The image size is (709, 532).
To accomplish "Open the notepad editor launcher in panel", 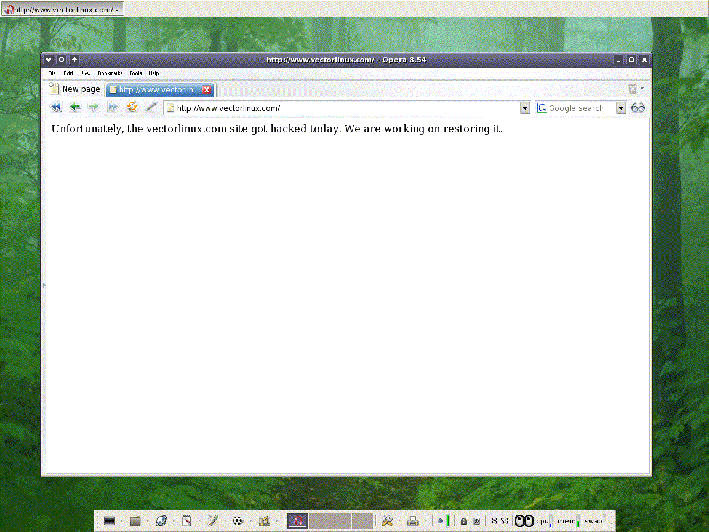I will [186, 521].
